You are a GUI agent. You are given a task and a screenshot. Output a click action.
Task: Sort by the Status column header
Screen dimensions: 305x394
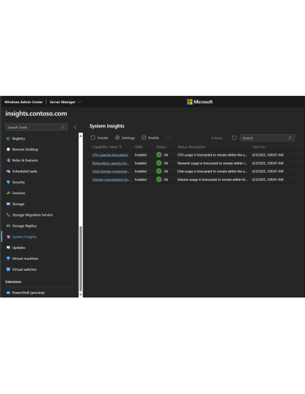pos(161,147)
